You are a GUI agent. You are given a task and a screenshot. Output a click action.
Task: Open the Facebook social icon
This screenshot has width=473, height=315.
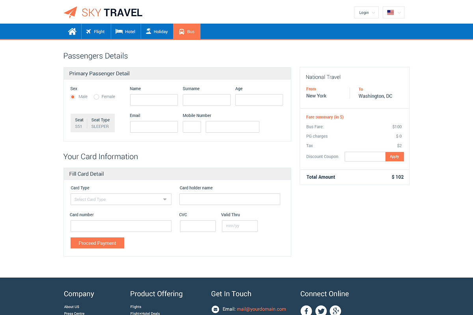pyautogui.click(x=306, y=311)
